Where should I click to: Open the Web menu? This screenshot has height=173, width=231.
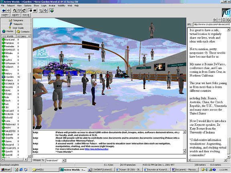point(70,6)
